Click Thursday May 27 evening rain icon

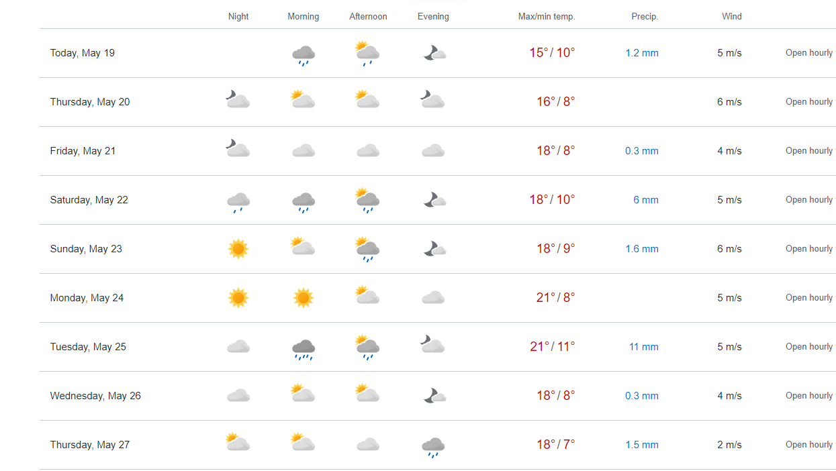click(x=433, y=446)
